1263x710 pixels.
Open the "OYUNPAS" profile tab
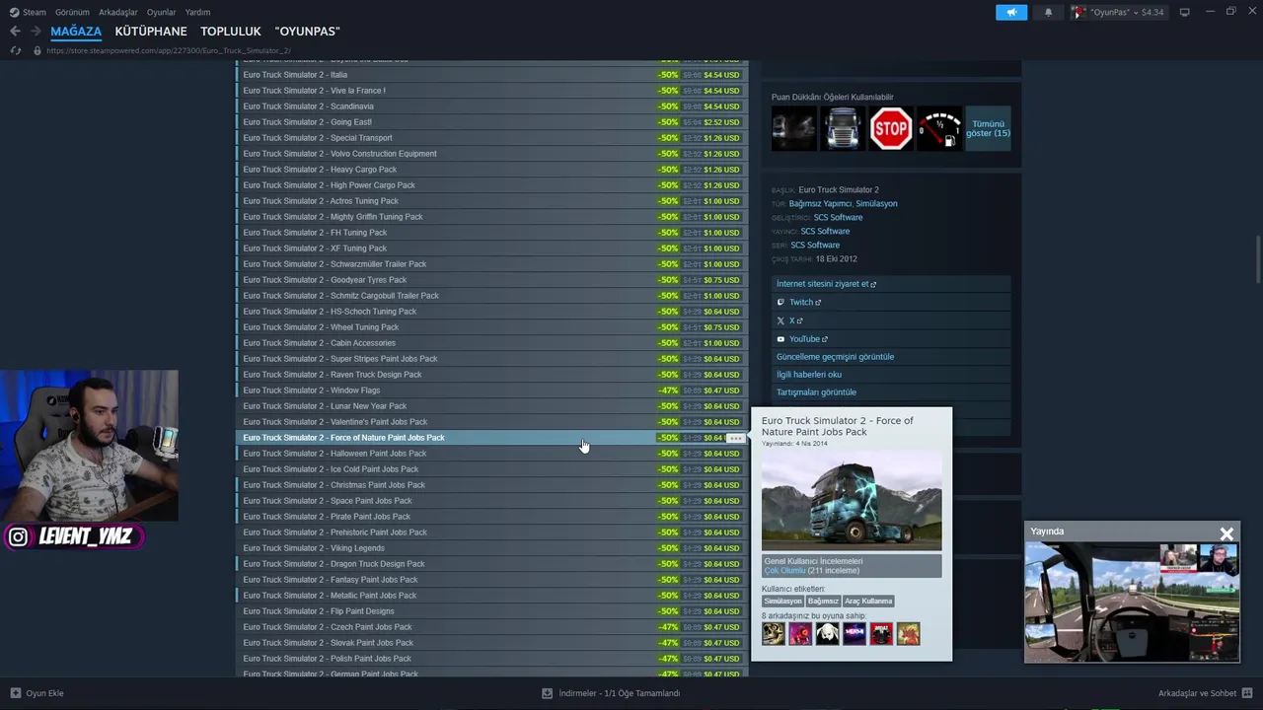pyautogui.click(x=307, y=32)
